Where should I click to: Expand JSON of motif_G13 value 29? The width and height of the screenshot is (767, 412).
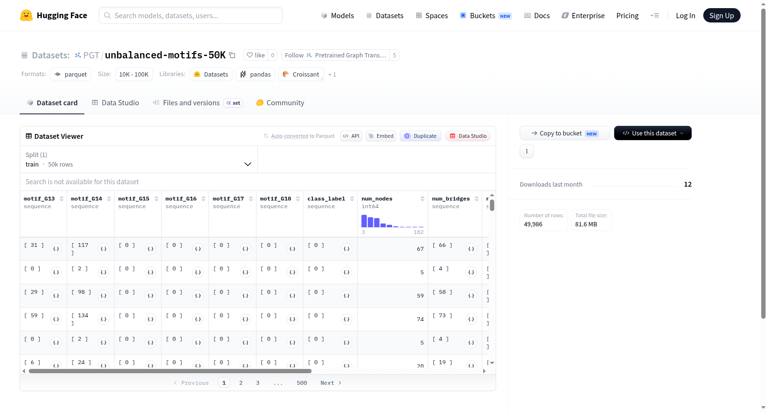pos(56,296)
